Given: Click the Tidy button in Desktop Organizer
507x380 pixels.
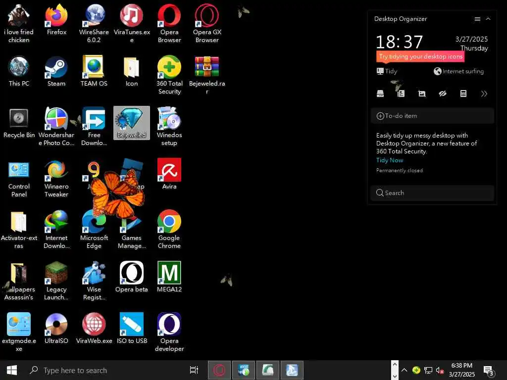Looking at the screenshot, I should [x=387, y=71].
